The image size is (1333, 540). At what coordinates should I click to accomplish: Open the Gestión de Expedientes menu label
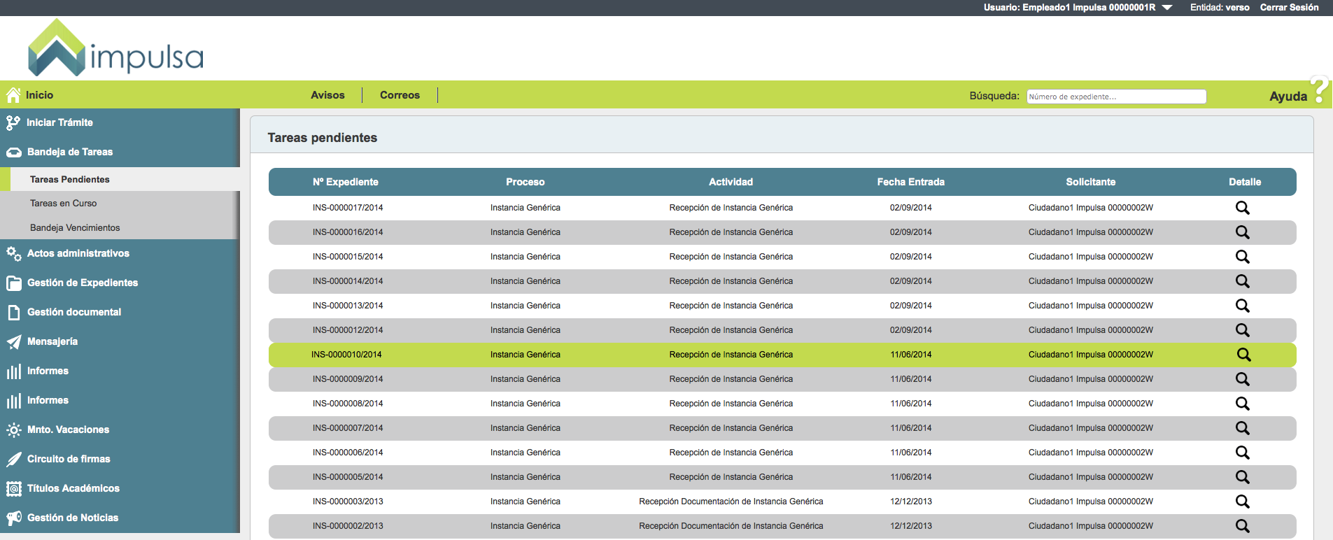(83, 283)
